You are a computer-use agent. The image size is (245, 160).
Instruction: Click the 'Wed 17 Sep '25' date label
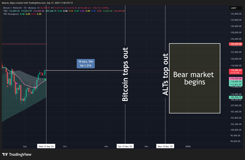pos(46,146)
